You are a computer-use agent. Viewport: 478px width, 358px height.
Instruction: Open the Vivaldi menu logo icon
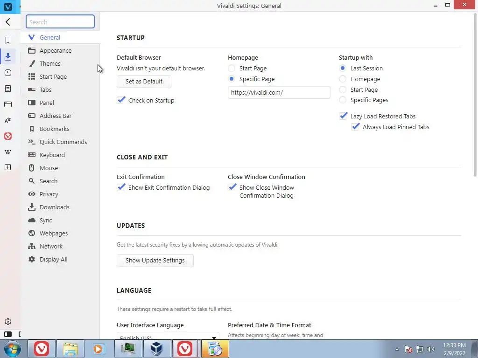[8, 6]
